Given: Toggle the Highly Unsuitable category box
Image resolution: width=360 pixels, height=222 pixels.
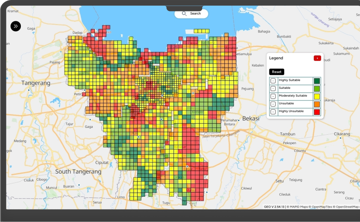Looking at the screenshot, I should click(273, 112).
